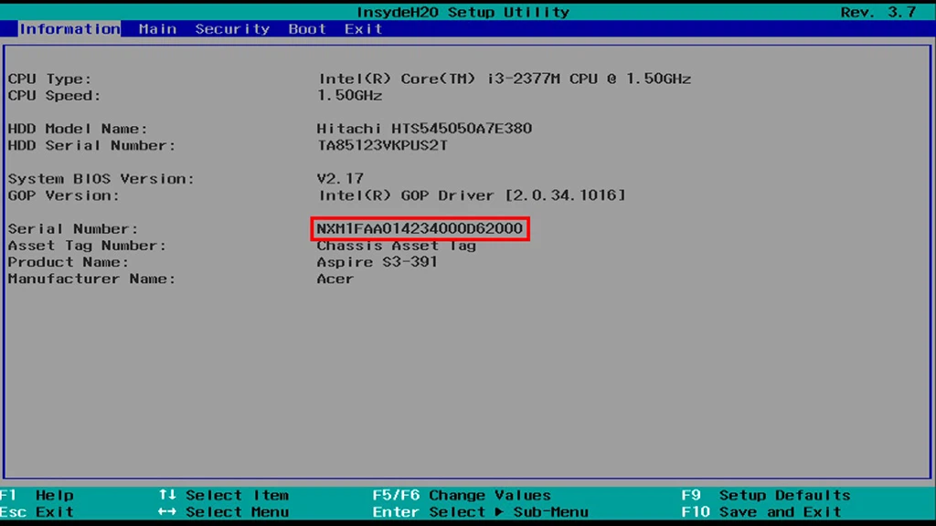Click F9 Setup Defaults hint
Image resolution: width=936 pixels, height=526 pixels.
click(x=766, y=495)
